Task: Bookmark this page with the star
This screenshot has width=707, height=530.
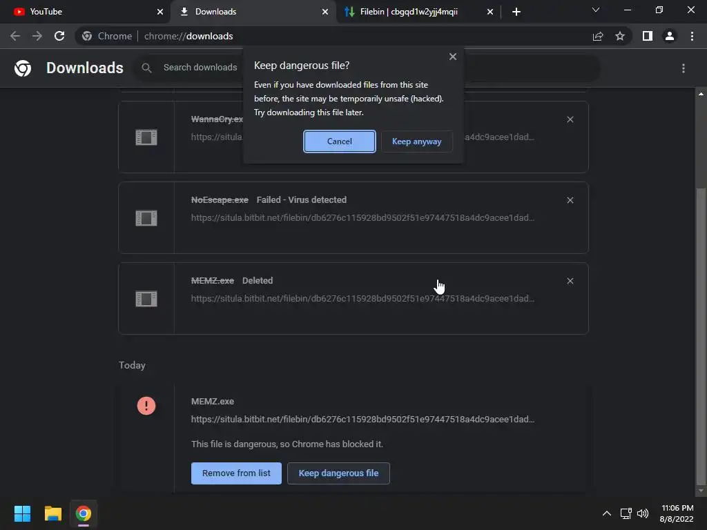Action: (x=620, y=36)
